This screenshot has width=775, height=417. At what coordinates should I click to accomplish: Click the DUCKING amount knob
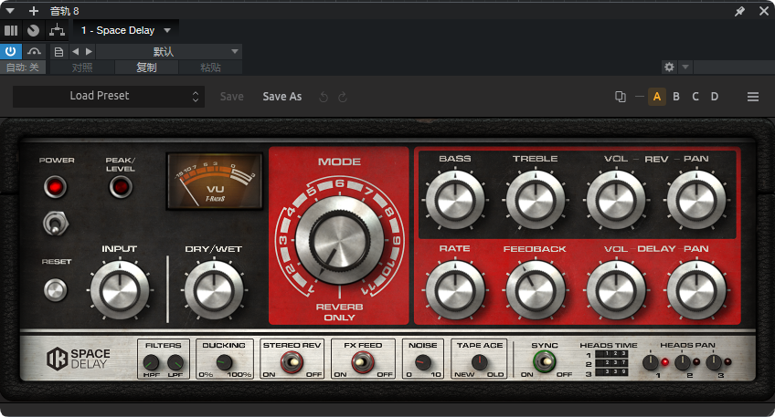pos(225,363)
